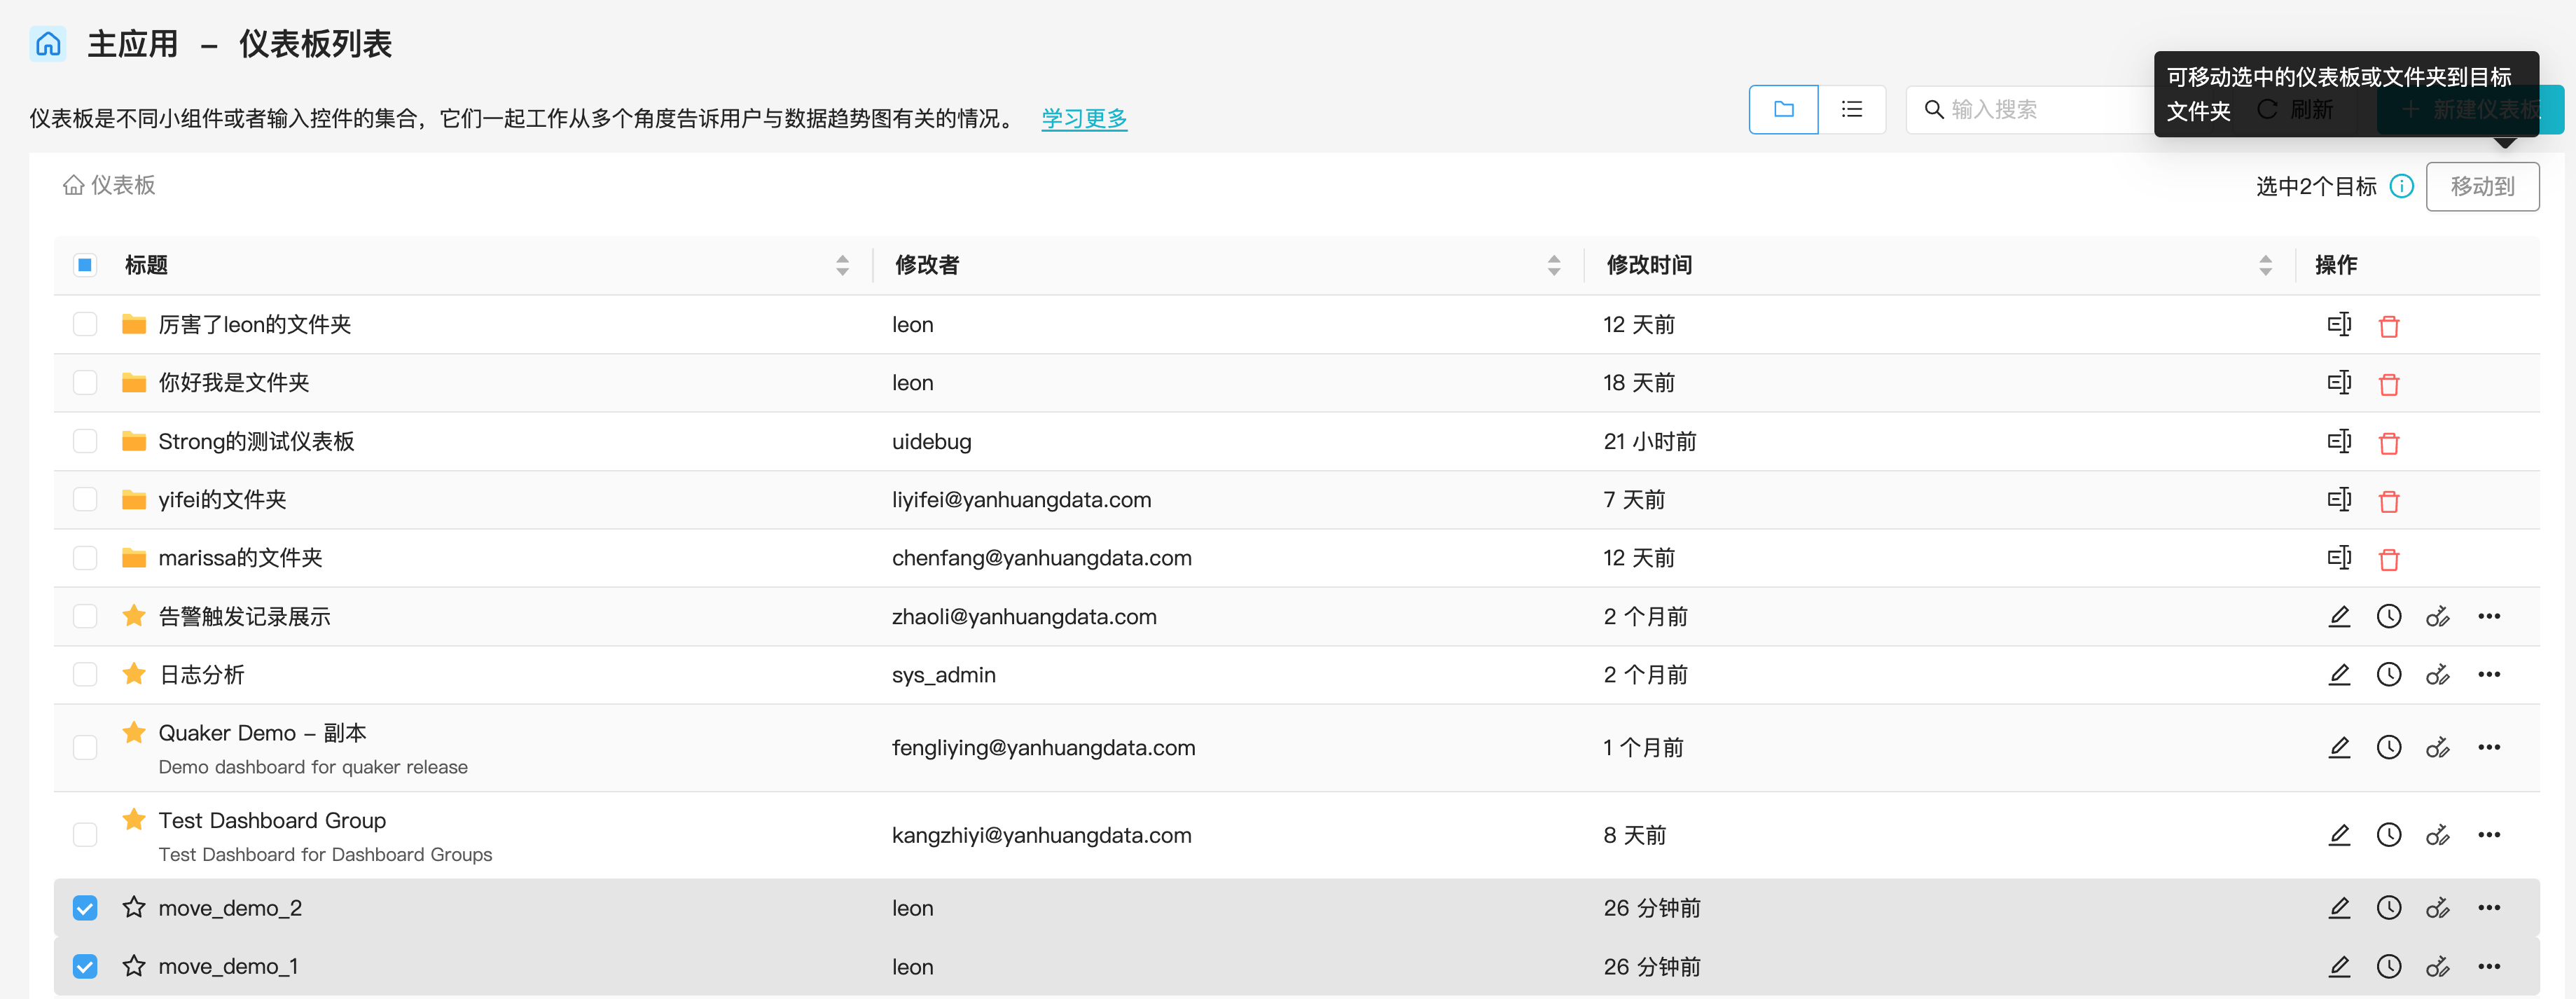Click modifier cell liyifei@yanhuangdata.com
2576x999 pixels.
tap(1021, 499)
